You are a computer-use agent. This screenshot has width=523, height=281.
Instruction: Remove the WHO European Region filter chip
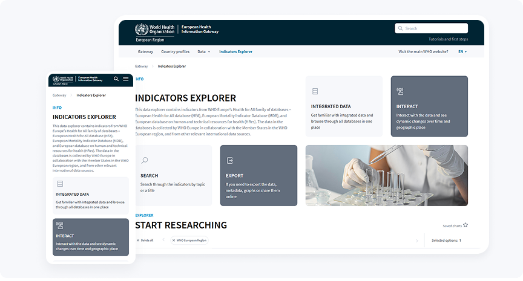click(173, 241)
